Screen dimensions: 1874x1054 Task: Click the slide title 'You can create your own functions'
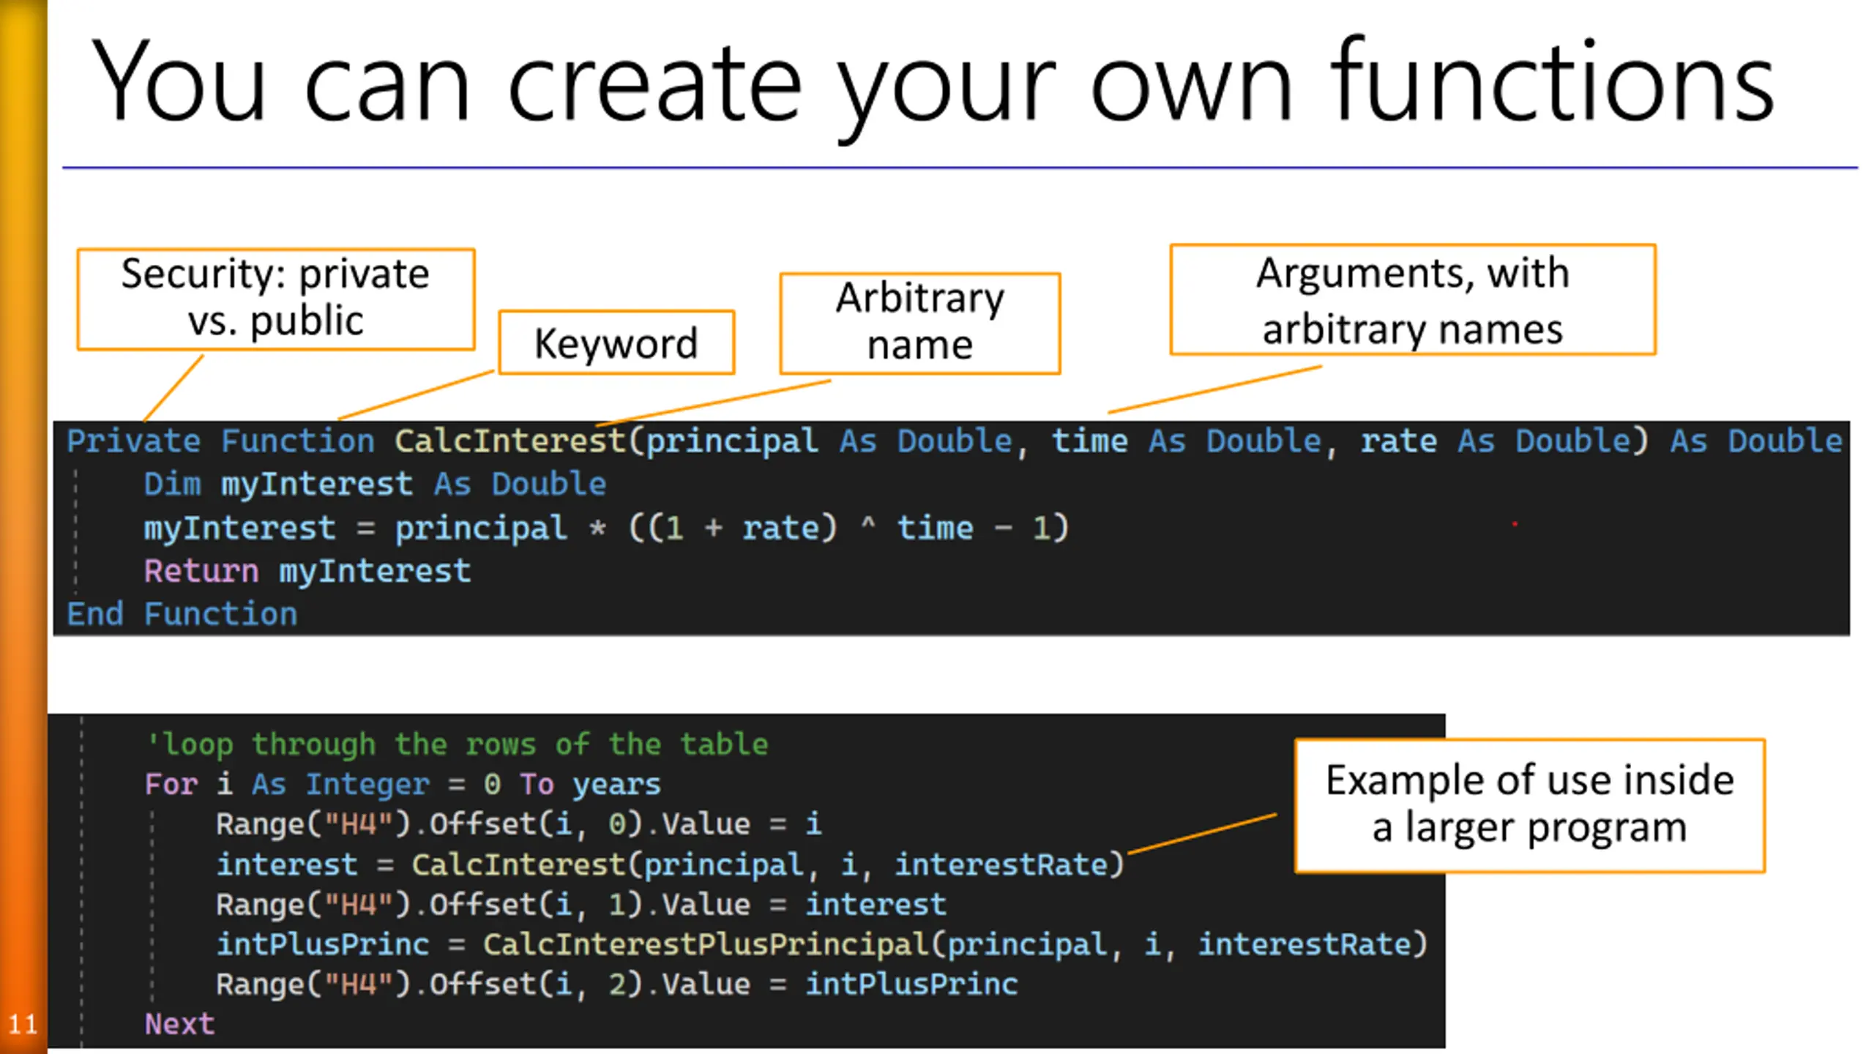[932, 84]
